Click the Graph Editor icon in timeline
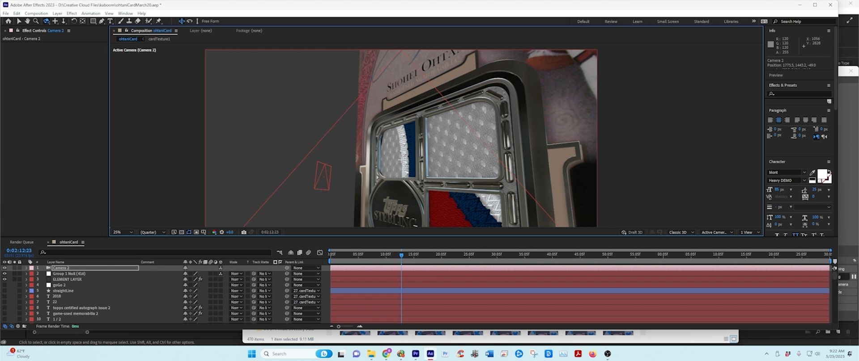859x361 pixels. 320,252
